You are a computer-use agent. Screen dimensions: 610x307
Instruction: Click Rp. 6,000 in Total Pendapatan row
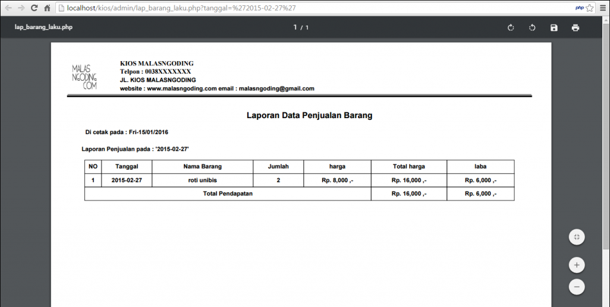480,194
